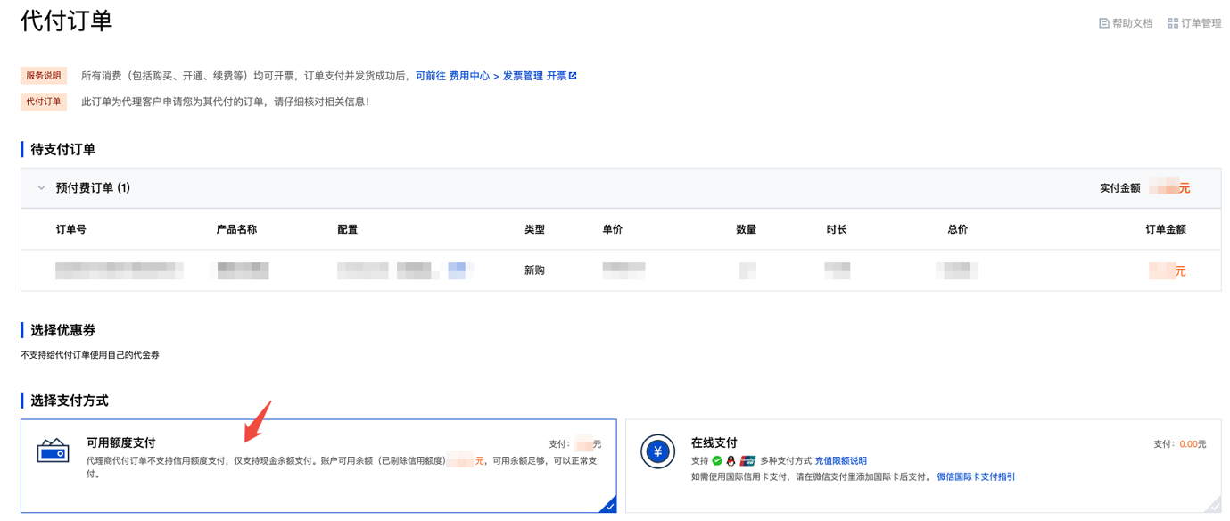
Task: Click the 帮助文档 text link
Action: (1133, 23)
